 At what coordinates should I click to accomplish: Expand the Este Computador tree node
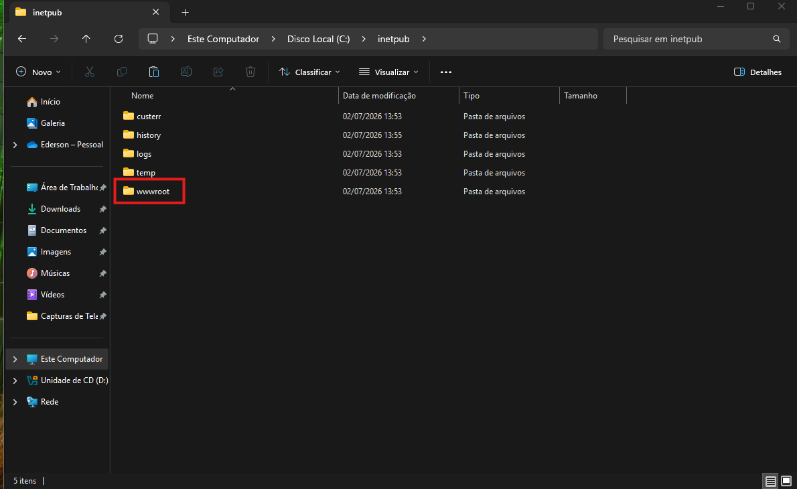click(15, 359)
